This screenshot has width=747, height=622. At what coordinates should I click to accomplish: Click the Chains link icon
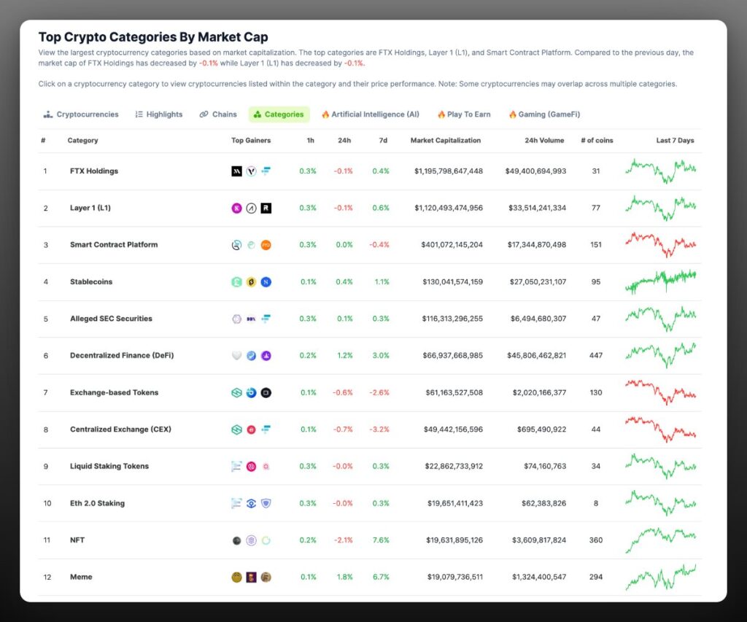point(204,114)
